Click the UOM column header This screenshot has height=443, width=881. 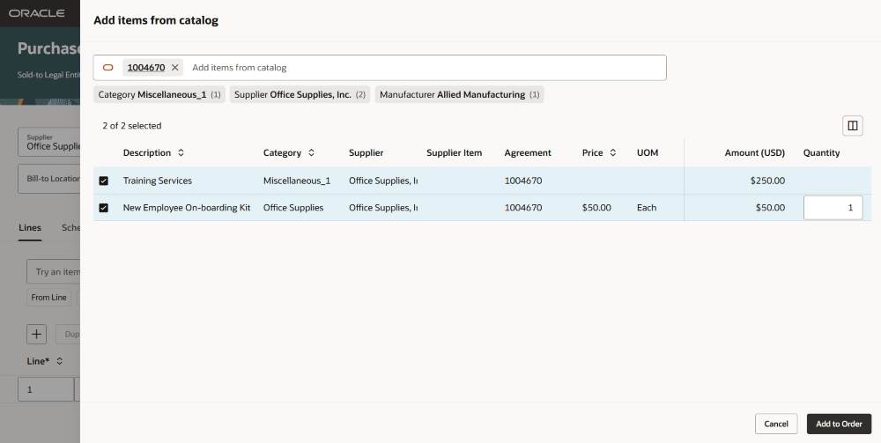pos(648,152)
